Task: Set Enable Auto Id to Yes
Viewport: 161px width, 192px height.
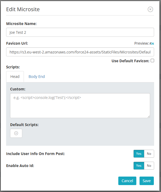Action: point(139,166)
